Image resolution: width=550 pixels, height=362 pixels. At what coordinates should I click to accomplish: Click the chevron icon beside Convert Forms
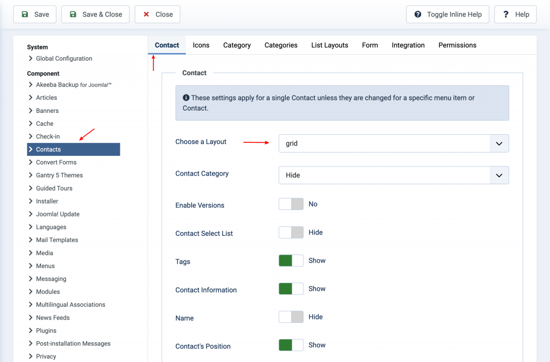pyautogui.click(x=31, y=162)
